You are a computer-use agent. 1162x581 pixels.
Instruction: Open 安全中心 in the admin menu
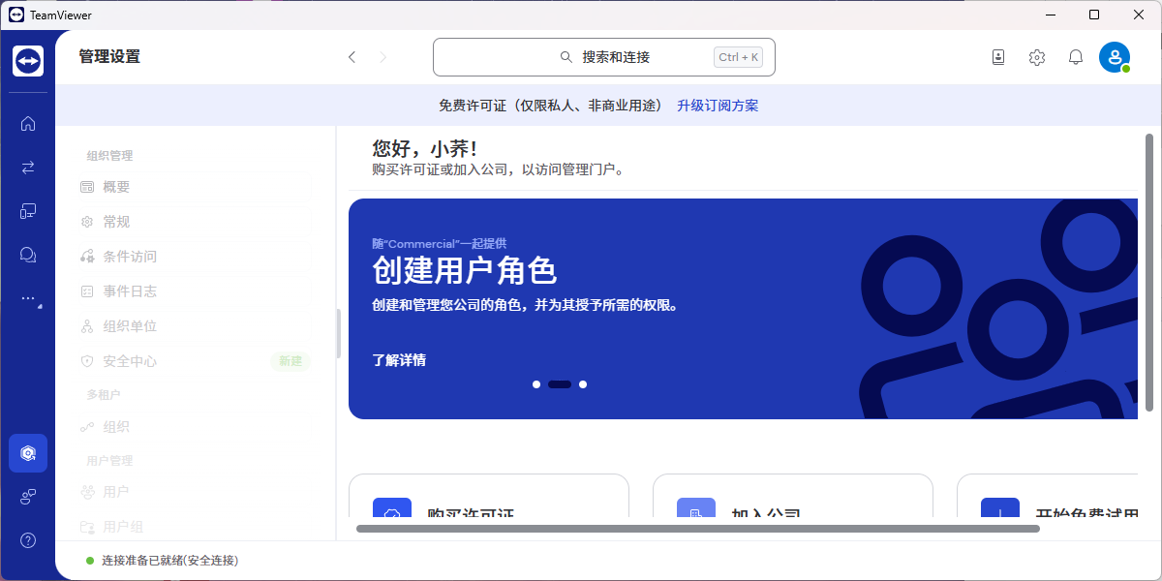tap(194, 361)
